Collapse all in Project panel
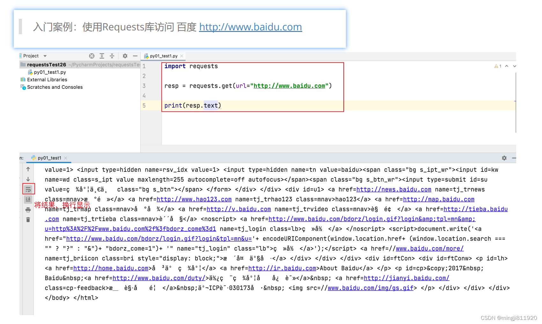 coord(112,56)
